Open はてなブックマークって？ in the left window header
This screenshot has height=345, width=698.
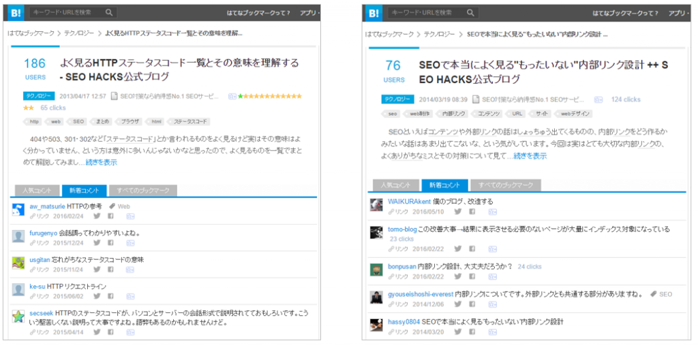pyautogui.click(x=258, y=13)
